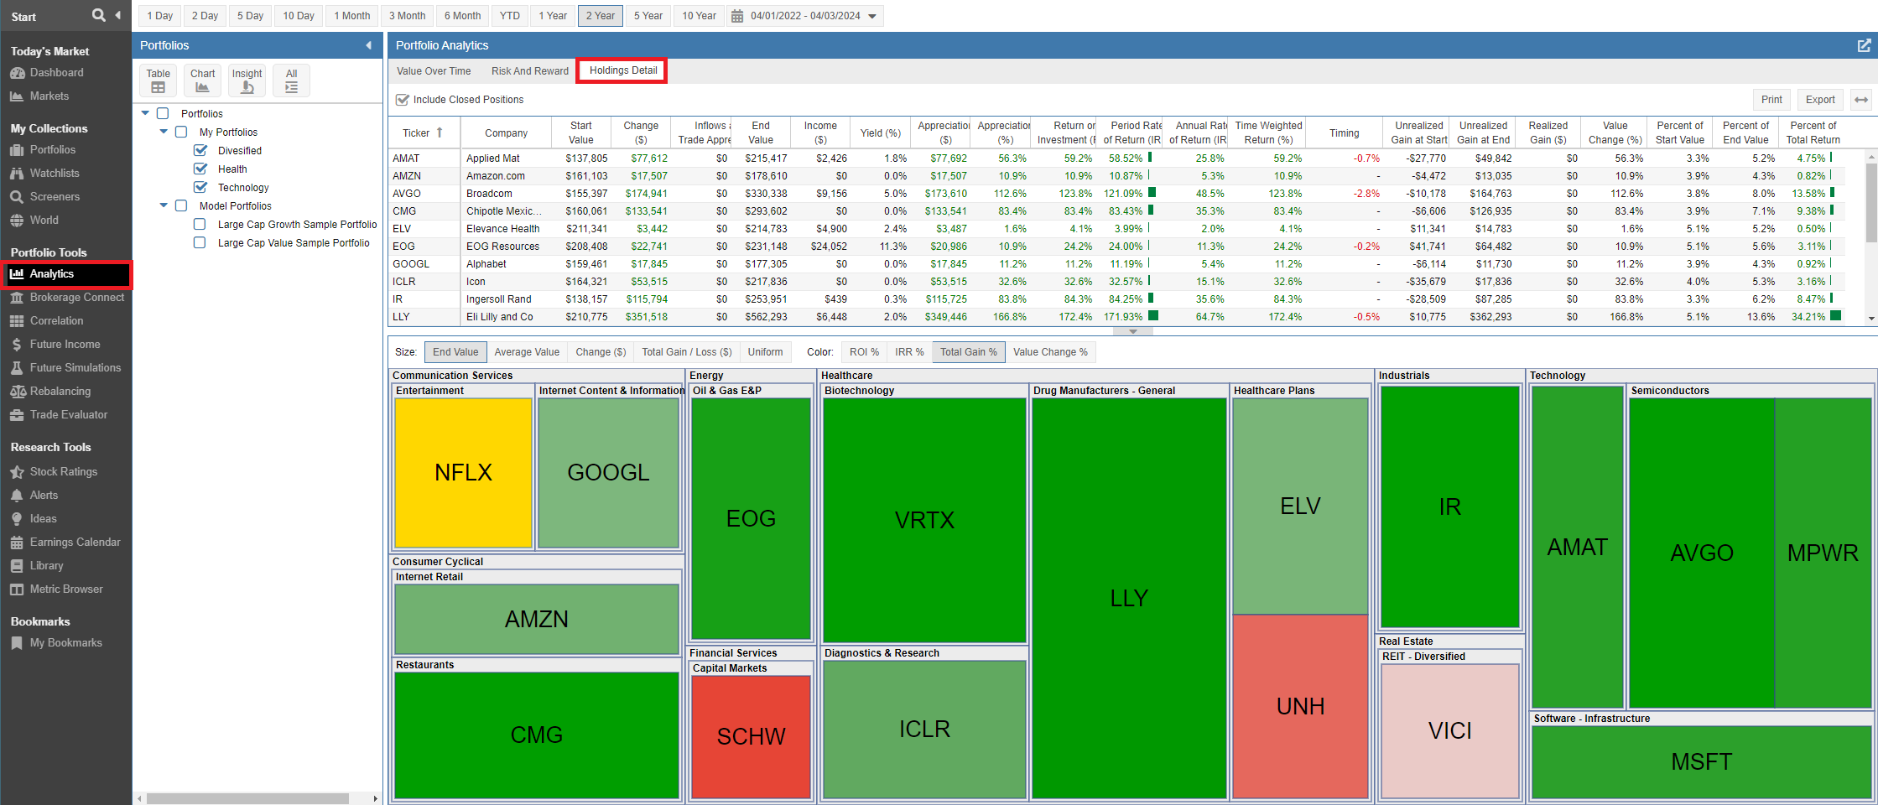Check the My Portfolios checkbox

(181, 132)
